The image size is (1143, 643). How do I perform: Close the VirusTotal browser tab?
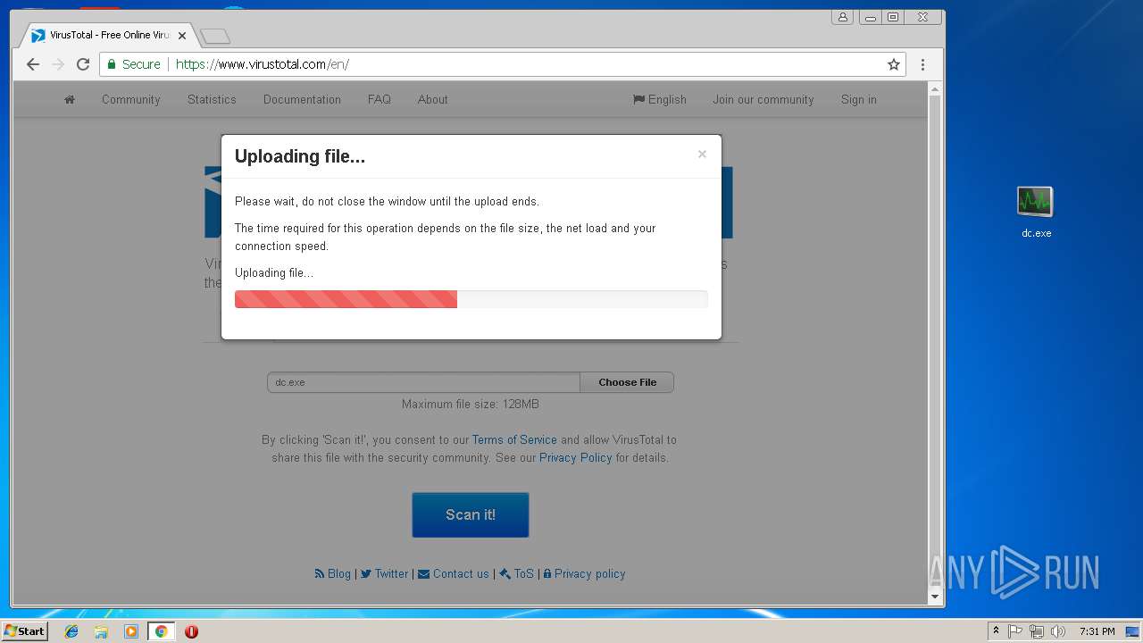182,36
